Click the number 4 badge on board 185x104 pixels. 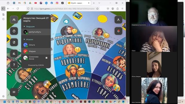click(66, 21)
